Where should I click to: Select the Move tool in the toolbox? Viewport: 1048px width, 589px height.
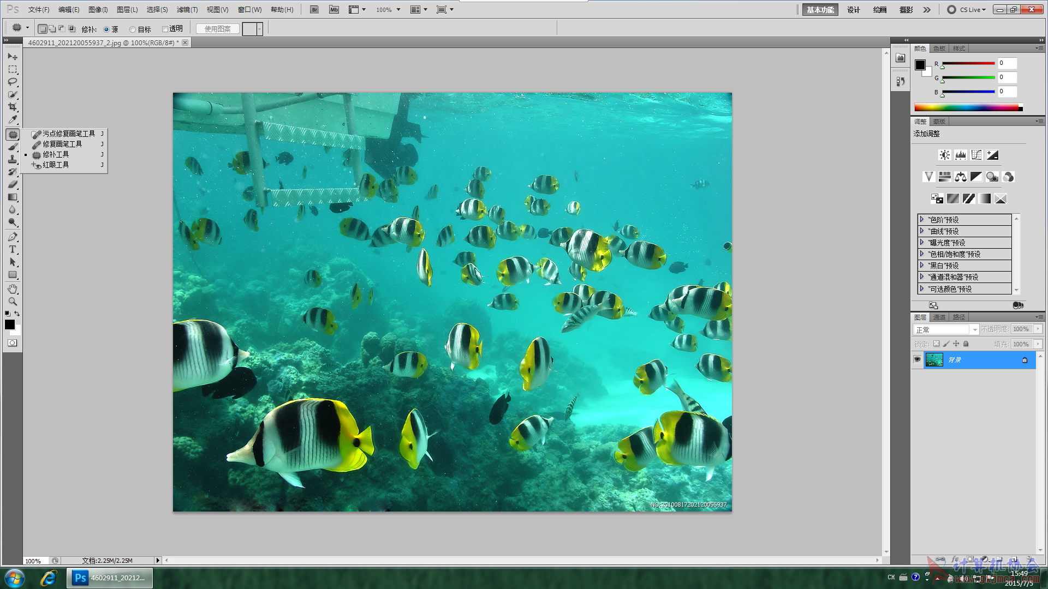13,57
